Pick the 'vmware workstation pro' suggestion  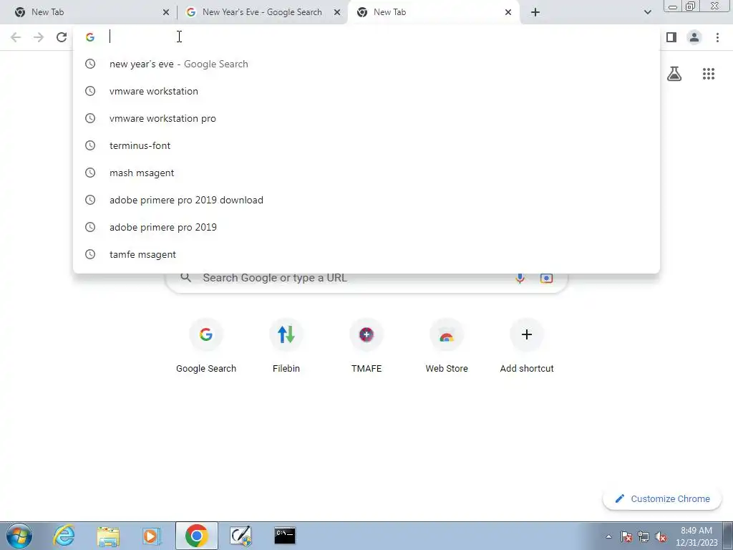(366, 118)
